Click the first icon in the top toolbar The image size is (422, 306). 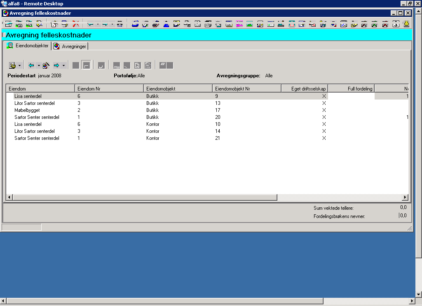pyautogui.click(x=8, y=24)
